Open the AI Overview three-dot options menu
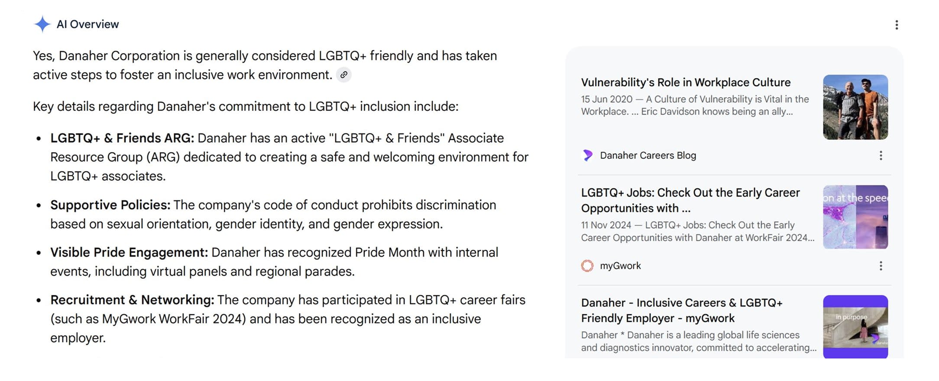 [897, 25]
